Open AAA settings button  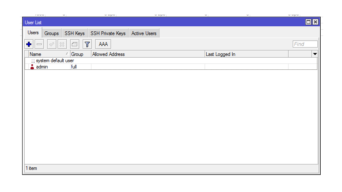[x=103, y=44]
